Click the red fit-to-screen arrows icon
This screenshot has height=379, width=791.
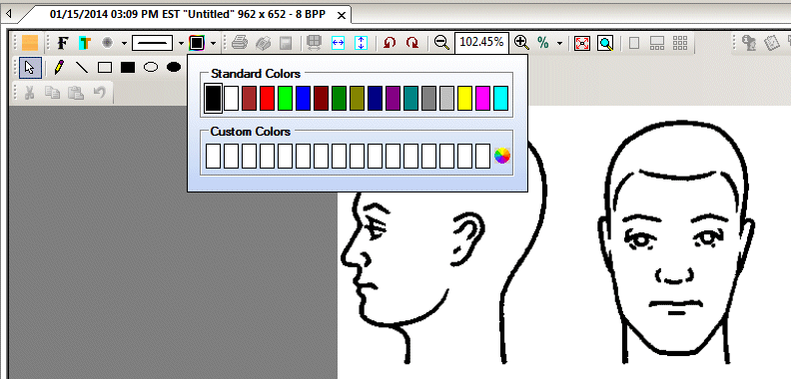[x=582, y=43]
